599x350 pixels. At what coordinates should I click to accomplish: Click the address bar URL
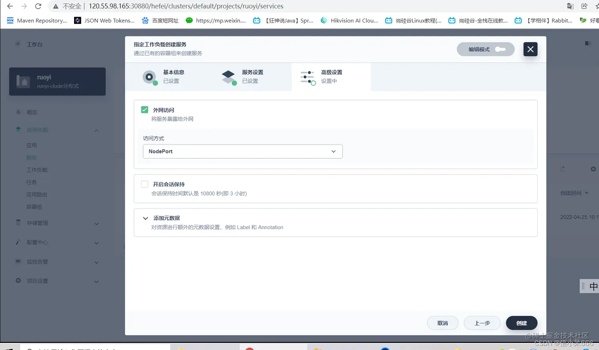(186, 6)
